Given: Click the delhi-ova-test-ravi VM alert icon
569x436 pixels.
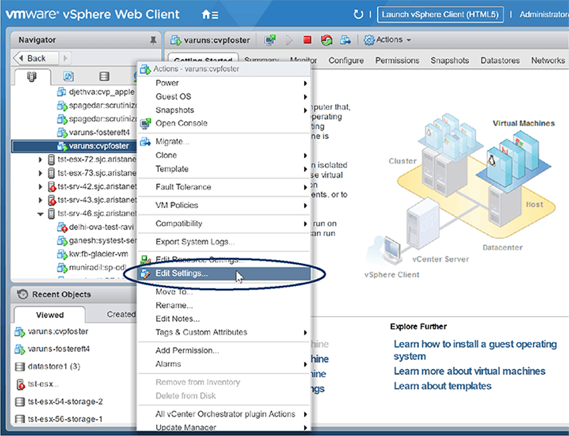Looking at the screenshot, I should tap(62, 227).
